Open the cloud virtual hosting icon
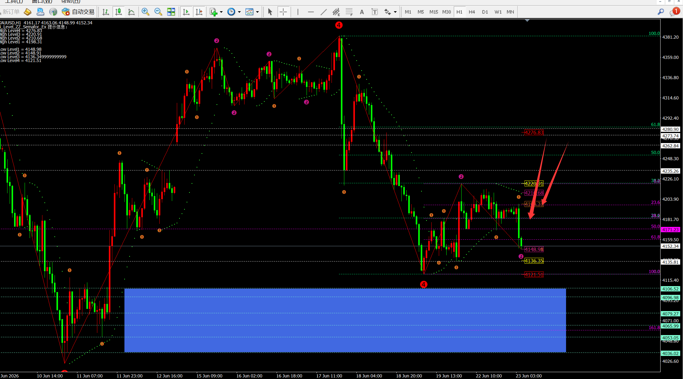The image size is (683, 379). [41, 12]
